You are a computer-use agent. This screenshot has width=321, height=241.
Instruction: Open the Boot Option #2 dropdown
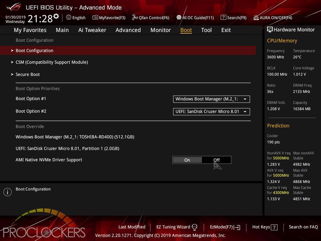212,112
